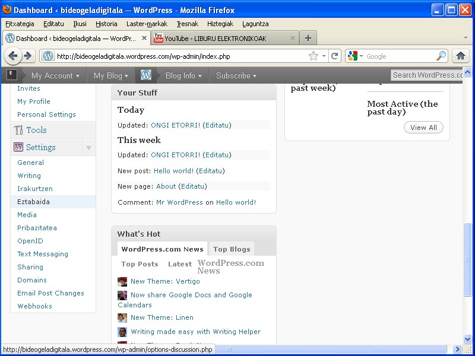The image size is (475, 356).
Task: Click author avatar beside New Theme: Vertigo
Action: (122, 281)
